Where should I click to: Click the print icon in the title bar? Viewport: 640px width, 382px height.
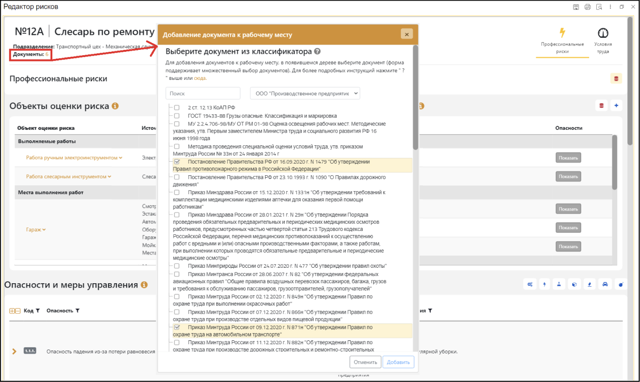click(x=588, y=7)
